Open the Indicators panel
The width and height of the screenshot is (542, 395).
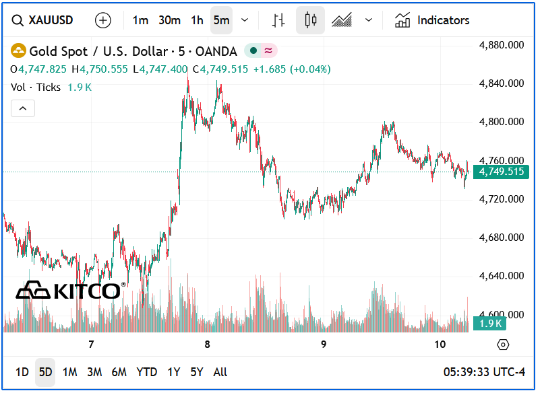[432, 20]
